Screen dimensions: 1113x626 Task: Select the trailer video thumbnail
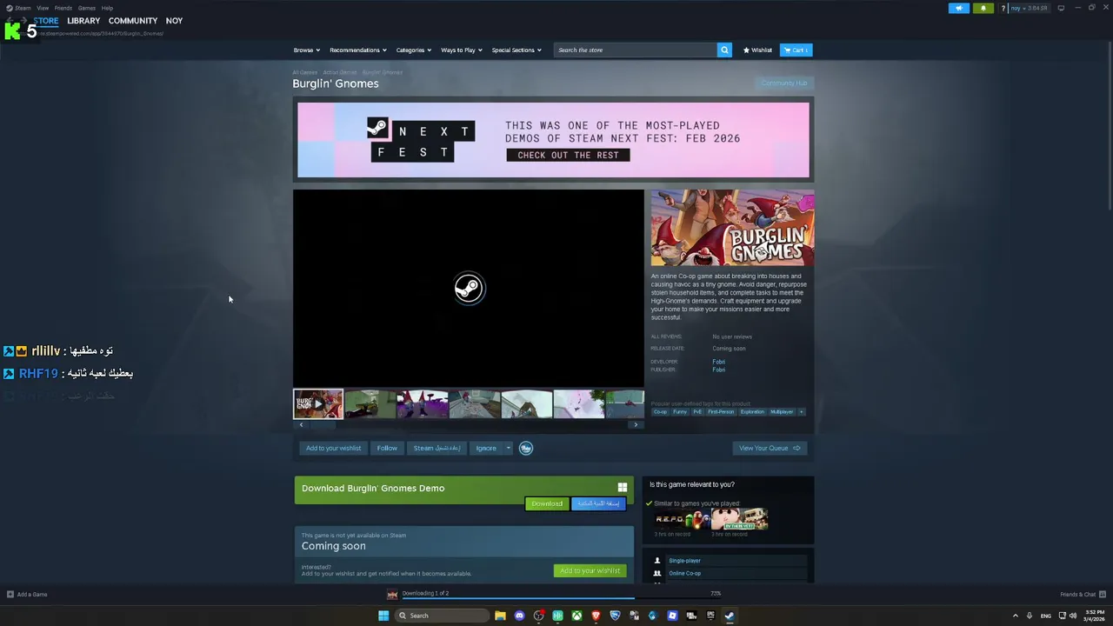[318, 404]
